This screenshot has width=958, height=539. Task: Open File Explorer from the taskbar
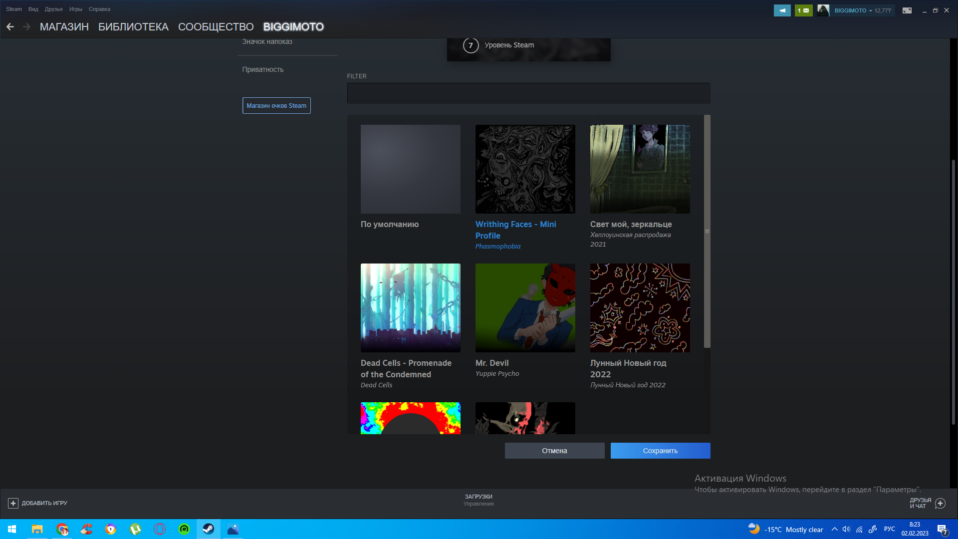[37, 529]
